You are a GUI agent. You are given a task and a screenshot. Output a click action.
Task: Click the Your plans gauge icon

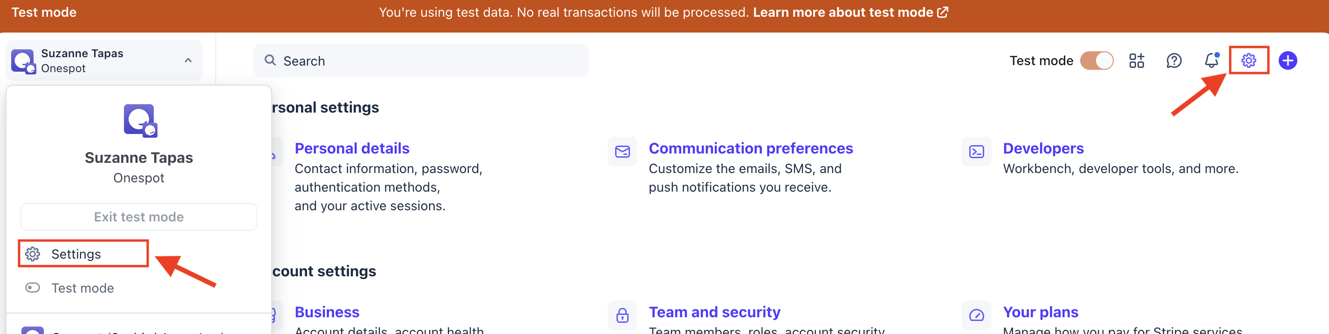pos(976,315)
